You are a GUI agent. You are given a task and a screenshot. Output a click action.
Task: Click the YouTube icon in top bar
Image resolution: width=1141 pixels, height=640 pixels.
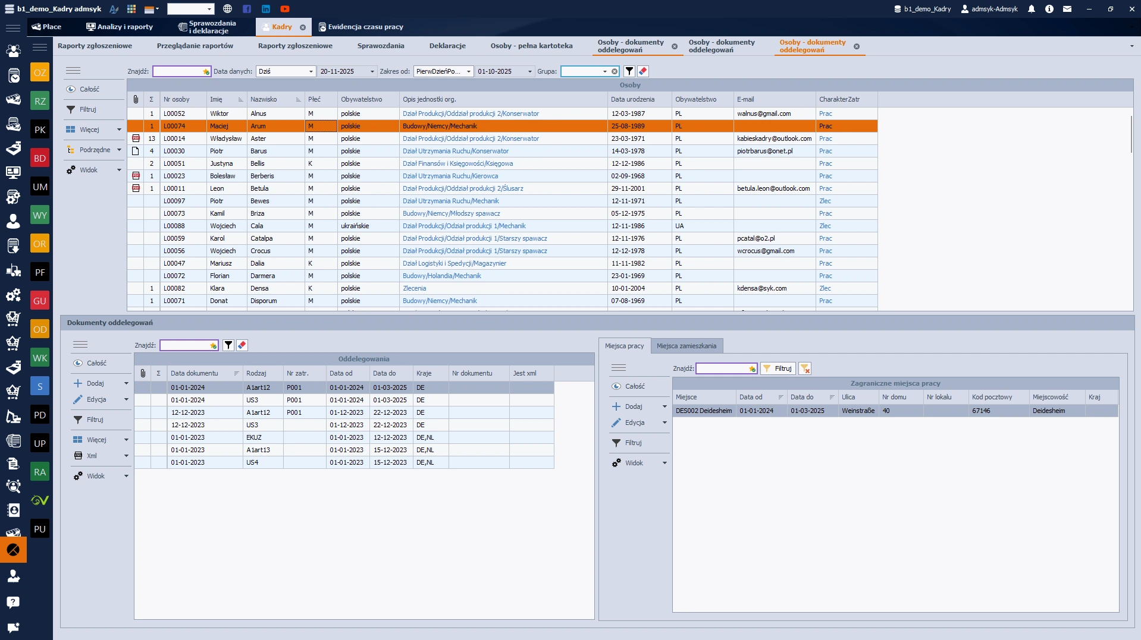(x=285, y=9)
